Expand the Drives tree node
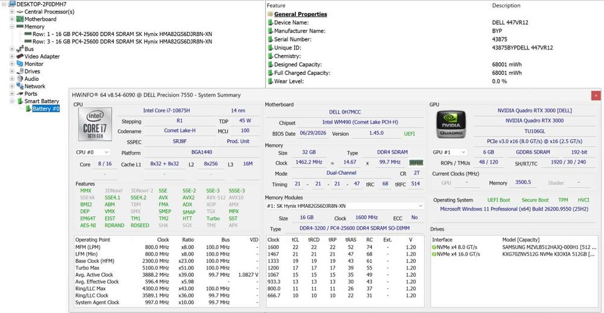The height and width of the screenshot is (313, 604). coord(12,71)
